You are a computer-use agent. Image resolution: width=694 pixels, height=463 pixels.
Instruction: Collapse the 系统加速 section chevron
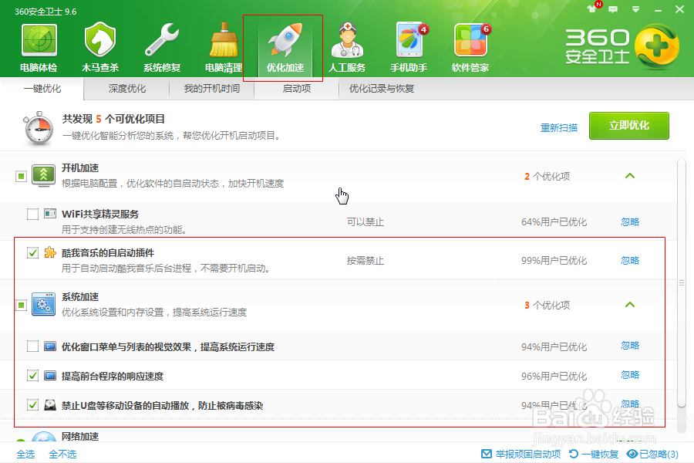(630, 304)
